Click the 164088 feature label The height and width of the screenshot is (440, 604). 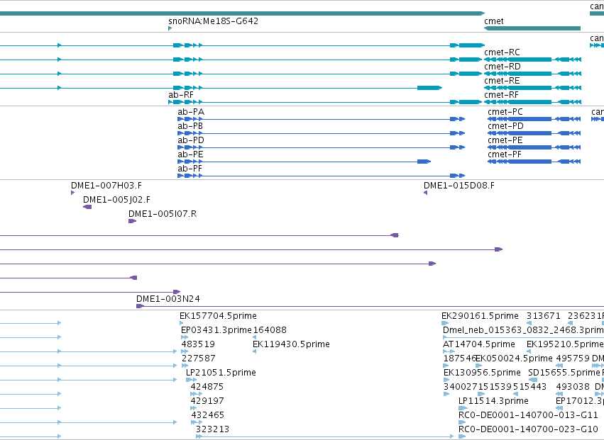tap(270, 330)
